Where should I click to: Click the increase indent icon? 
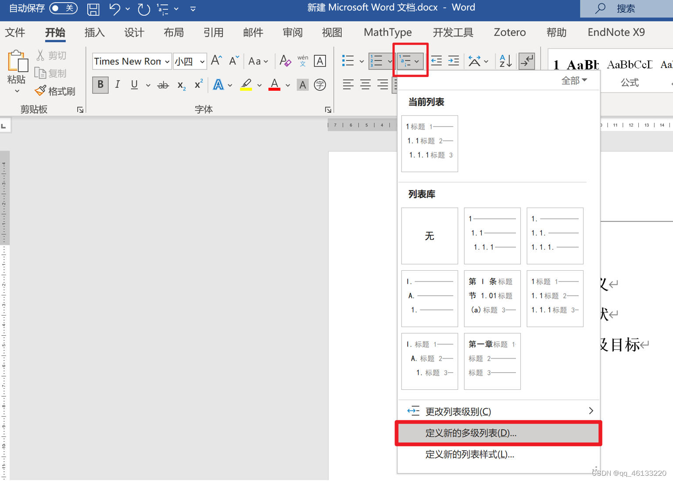(454, 61)
